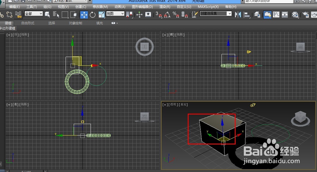Open the Render Setup teapot icon
Screen dimensions: 317x172
pyautogui.click(x=306, y=15)
